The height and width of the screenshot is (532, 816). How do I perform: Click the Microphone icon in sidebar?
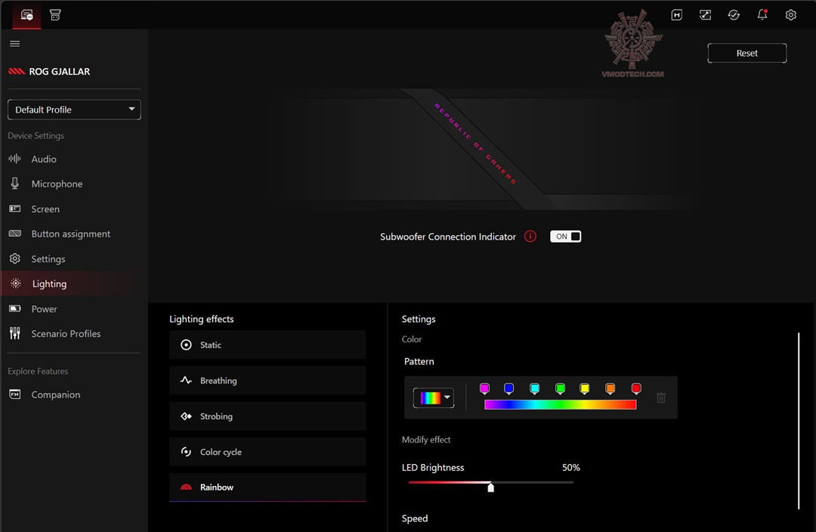click(15, 183)
